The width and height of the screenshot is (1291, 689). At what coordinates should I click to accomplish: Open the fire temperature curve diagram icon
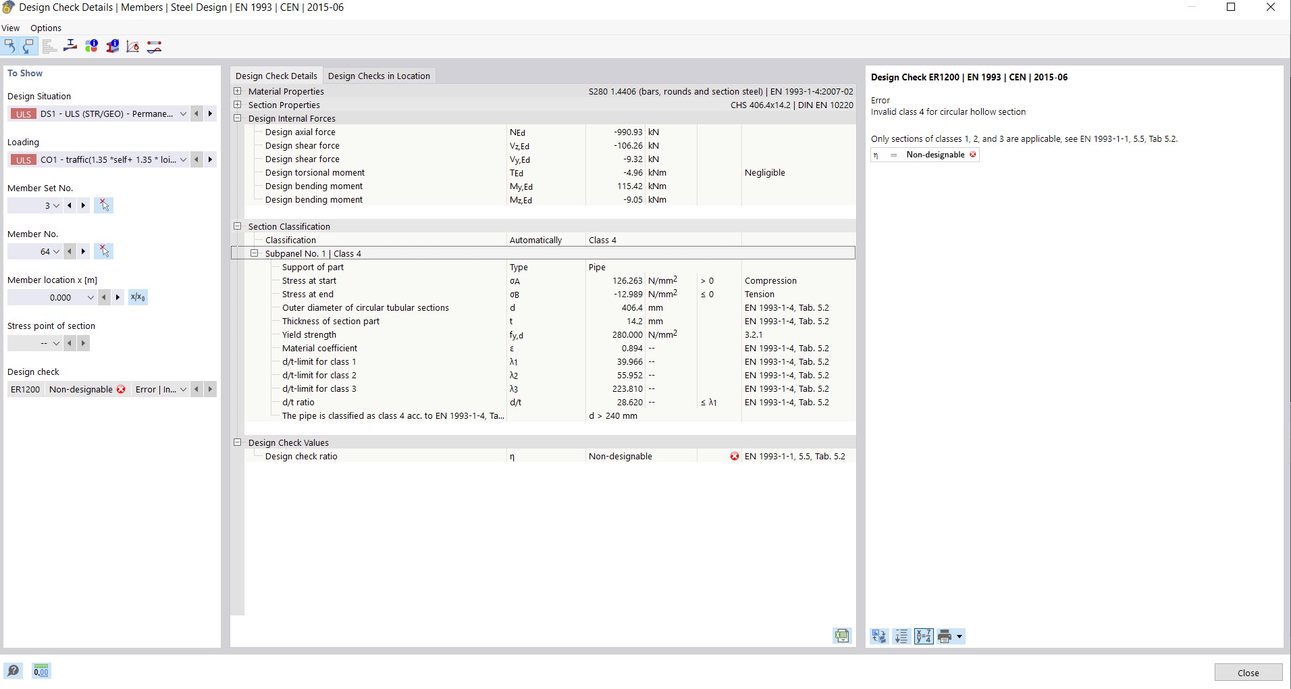133,46
